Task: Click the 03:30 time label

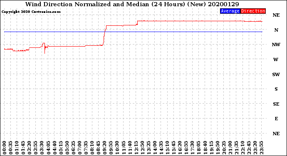Action: point(42,148)
